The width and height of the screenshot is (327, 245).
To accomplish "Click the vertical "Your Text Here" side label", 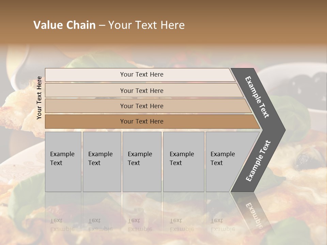I will (39, 98).
